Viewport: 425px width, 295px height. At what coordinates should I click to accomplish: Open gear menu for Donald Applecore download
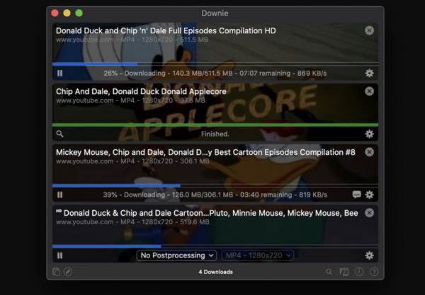click(369, 134)
